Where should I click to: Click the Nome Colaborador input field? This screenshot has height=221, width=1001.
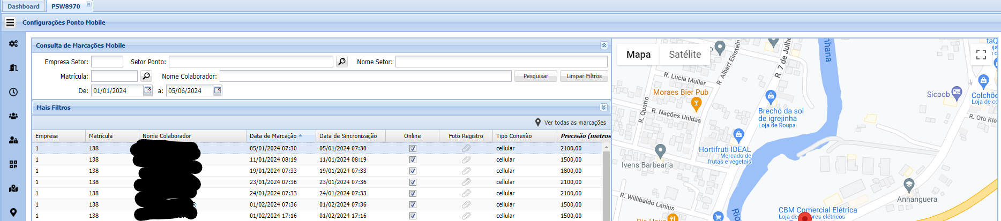[365, 77]
